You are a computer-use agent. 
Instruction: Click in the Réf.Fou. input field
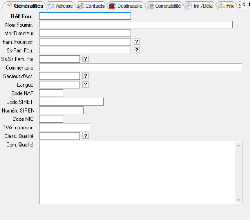pyautogui.click(x=85, y=16)
